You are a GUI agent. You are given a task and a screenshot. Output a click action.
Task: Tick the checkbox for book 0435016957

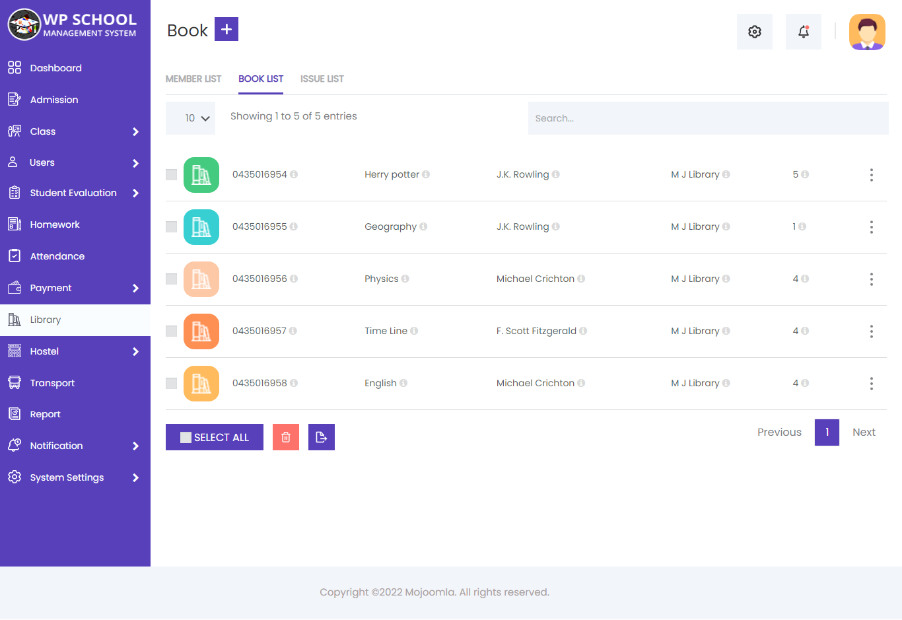(171, 331)
